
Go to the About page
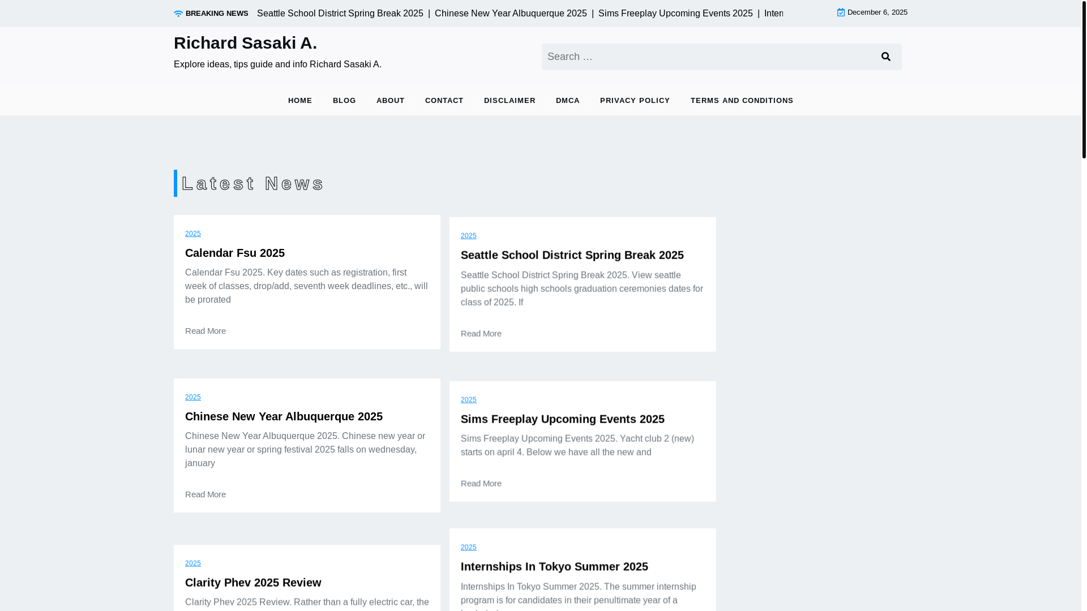tap(391, 101)
